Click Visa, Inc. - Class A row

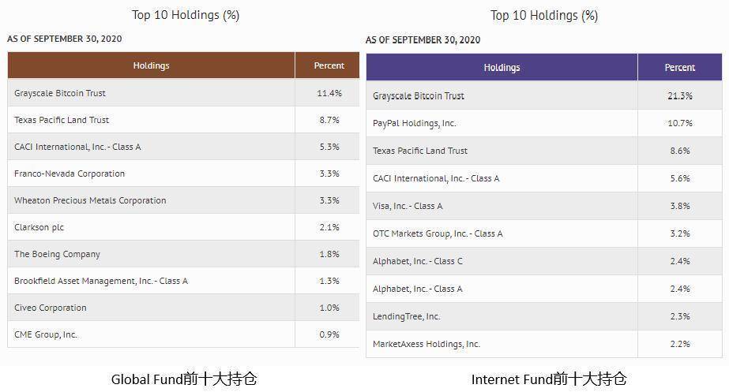544,206
